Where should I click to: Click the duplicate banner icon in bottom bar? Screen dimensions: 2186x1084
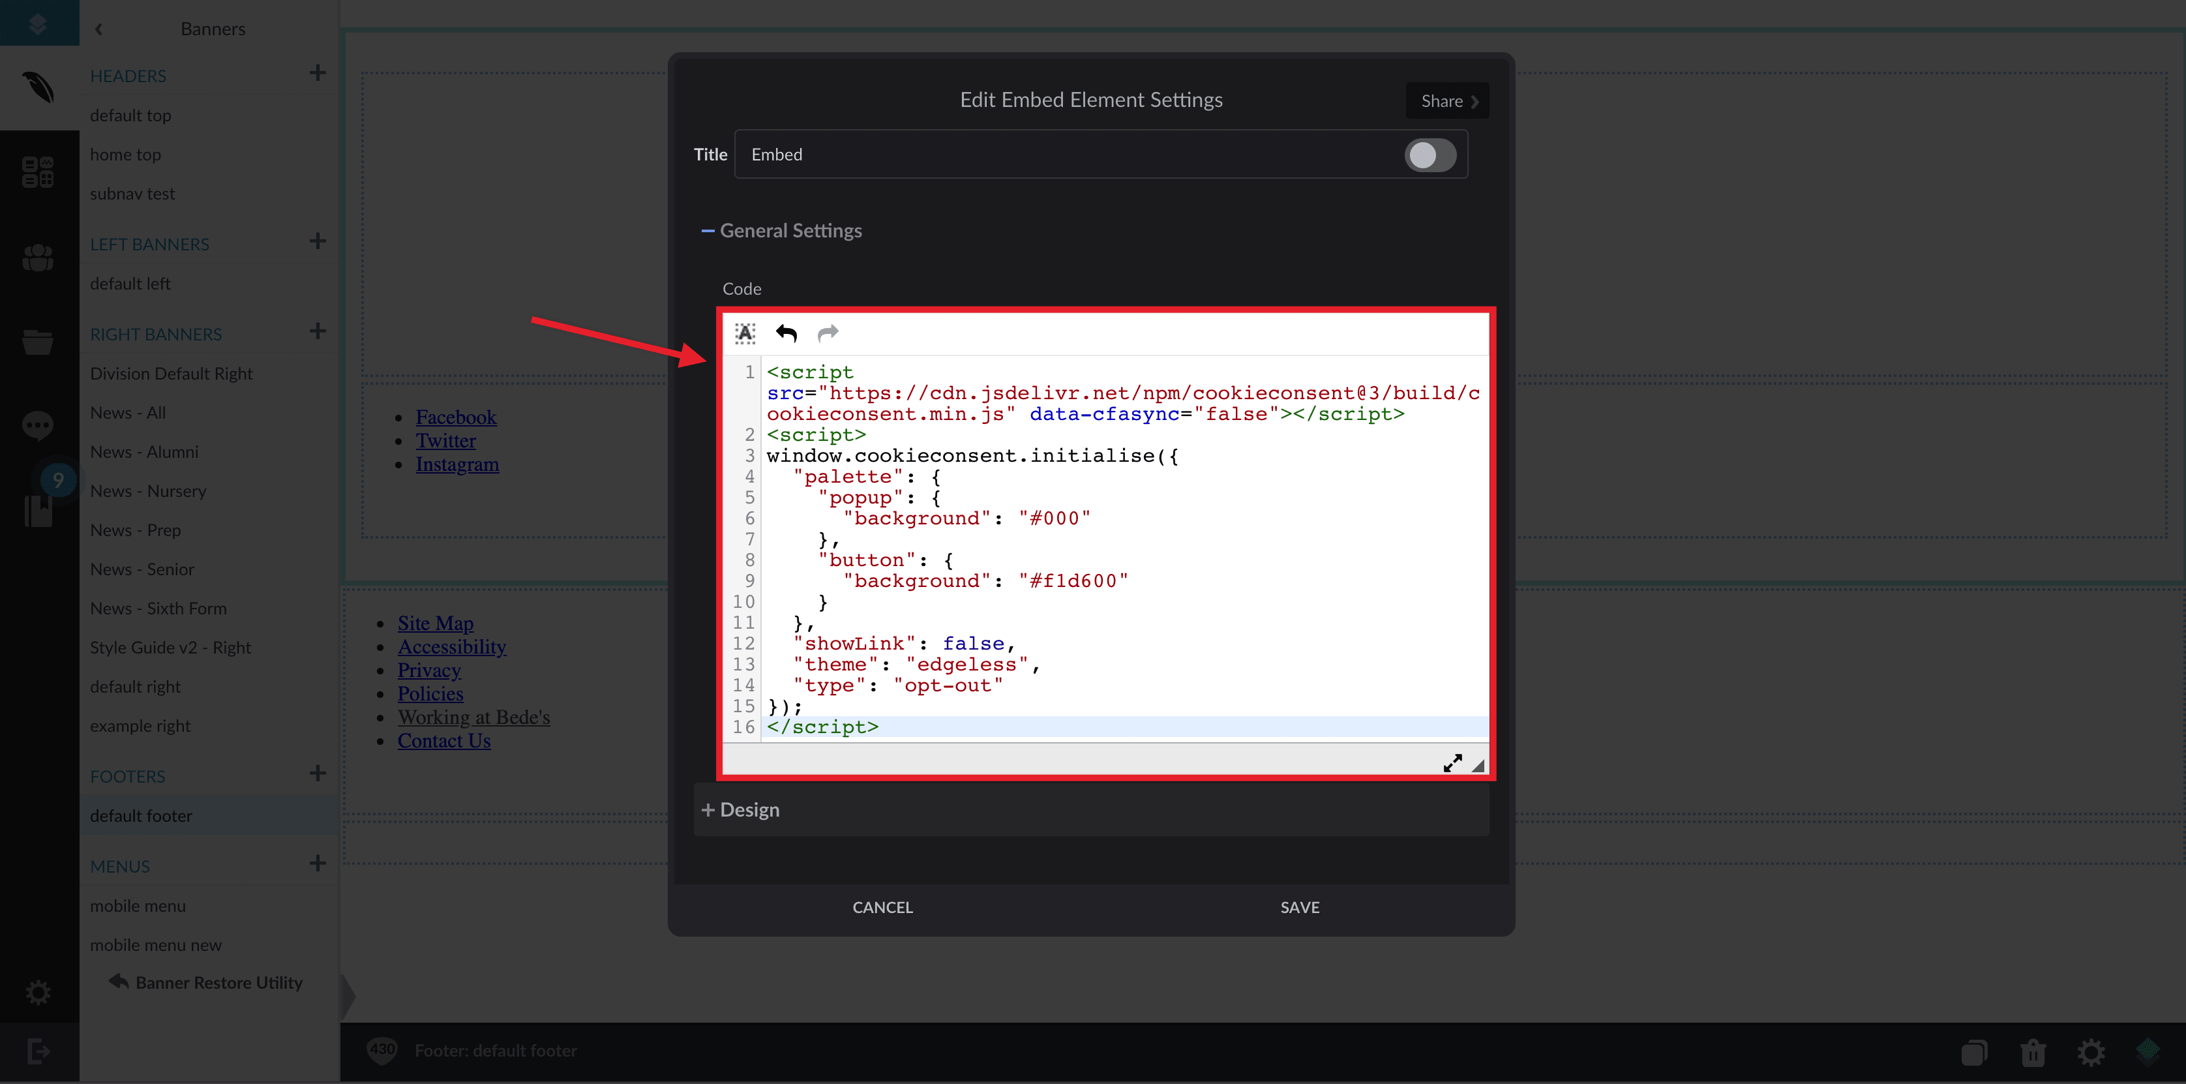pyautogui.click(x=1974, y=1053)
